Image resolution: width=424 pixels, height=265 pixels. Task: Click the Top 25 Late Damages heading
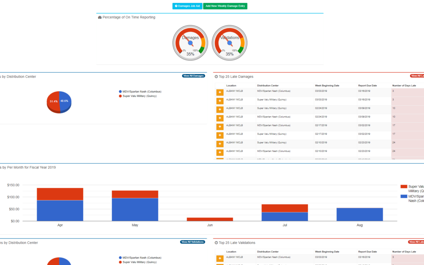click(x=236, y=77)
